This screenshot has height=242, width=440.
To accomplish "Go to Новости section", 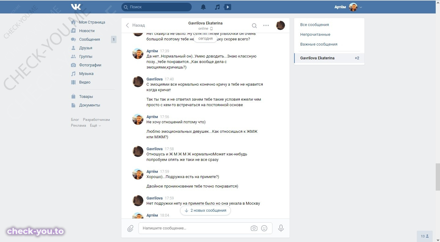I will 87,31.
